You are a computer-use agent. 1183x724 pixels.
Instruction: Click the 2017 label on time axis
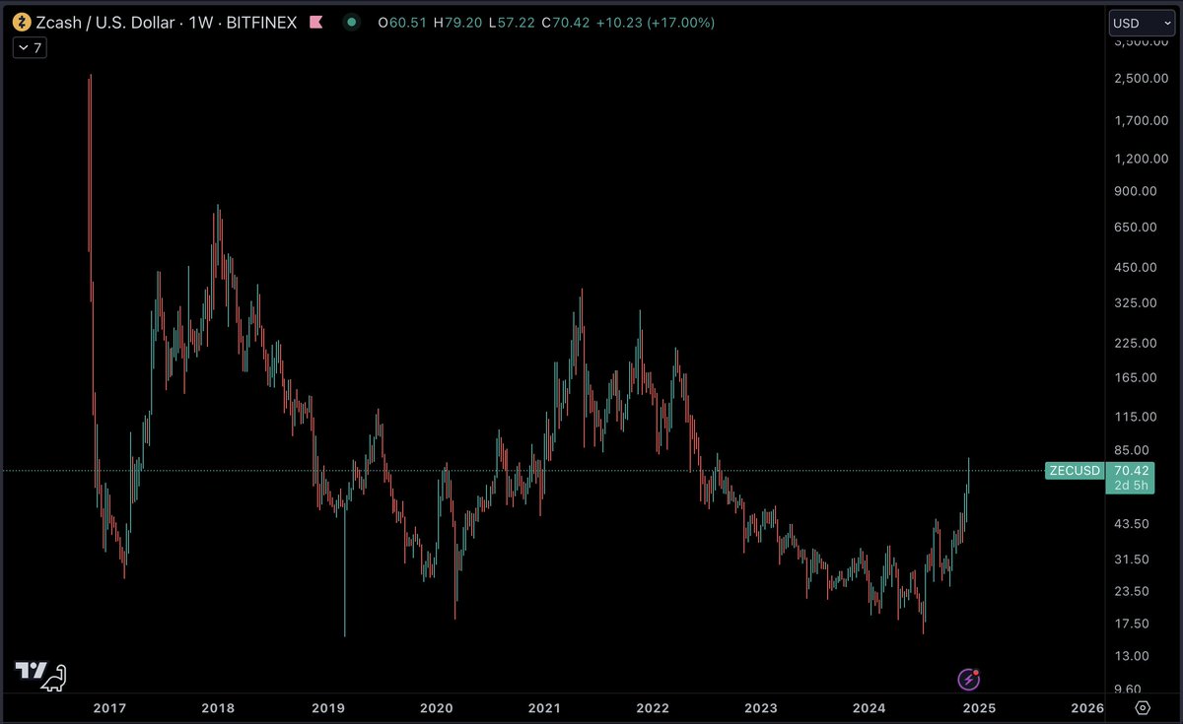[108, 708]
